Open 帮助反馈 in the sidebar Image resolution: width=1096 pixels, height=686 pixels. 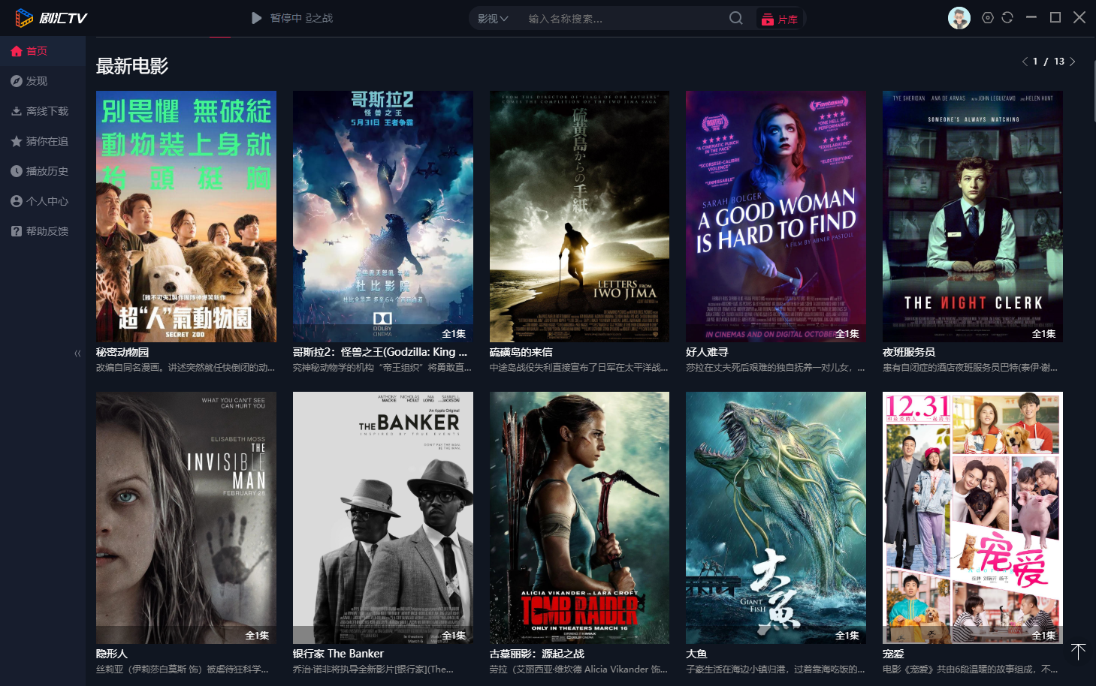click(43, 231)
